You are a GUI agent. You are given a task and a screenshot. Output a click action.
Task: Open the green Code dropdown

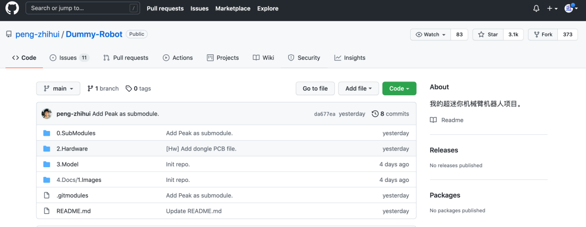pos(399,89)
